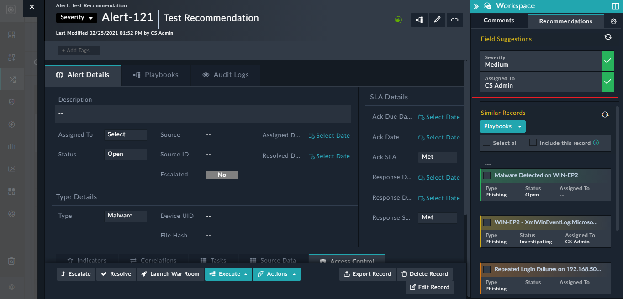This screenshot has width=623, height=299.
Task: Edit the alert using the pencil icon
Action: 437,20
